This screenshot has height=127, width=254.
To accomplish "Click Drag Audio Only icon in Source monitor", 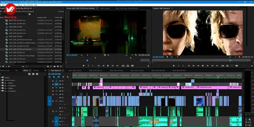I will [108, 55].
